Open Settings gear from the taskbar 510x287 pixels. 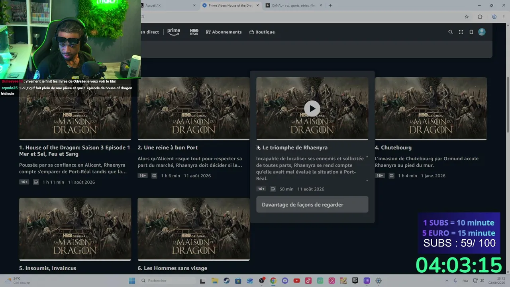point(379,281)
